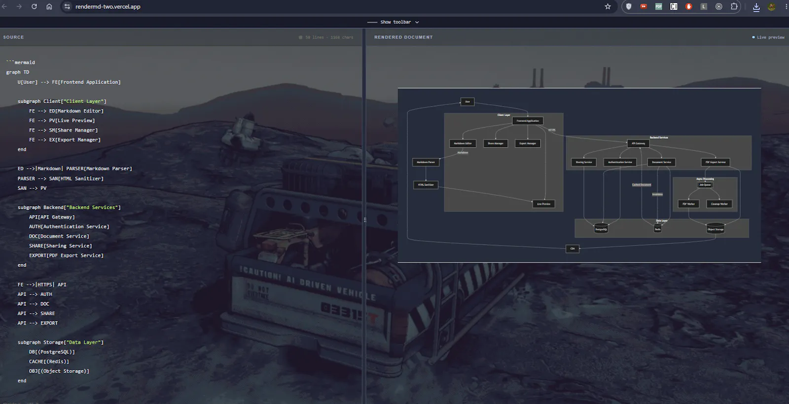789x404 pixels.
Task: Click the Frontend Application diagram node
Action: click(x=528, y=121)
